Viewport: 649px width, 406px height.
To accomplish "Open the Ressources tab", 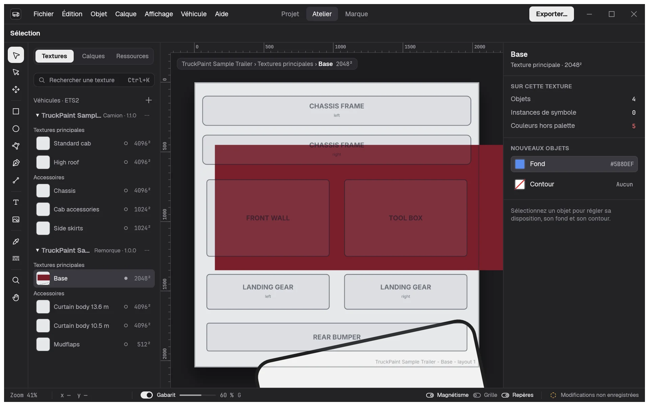I will (x=132, y=56).
